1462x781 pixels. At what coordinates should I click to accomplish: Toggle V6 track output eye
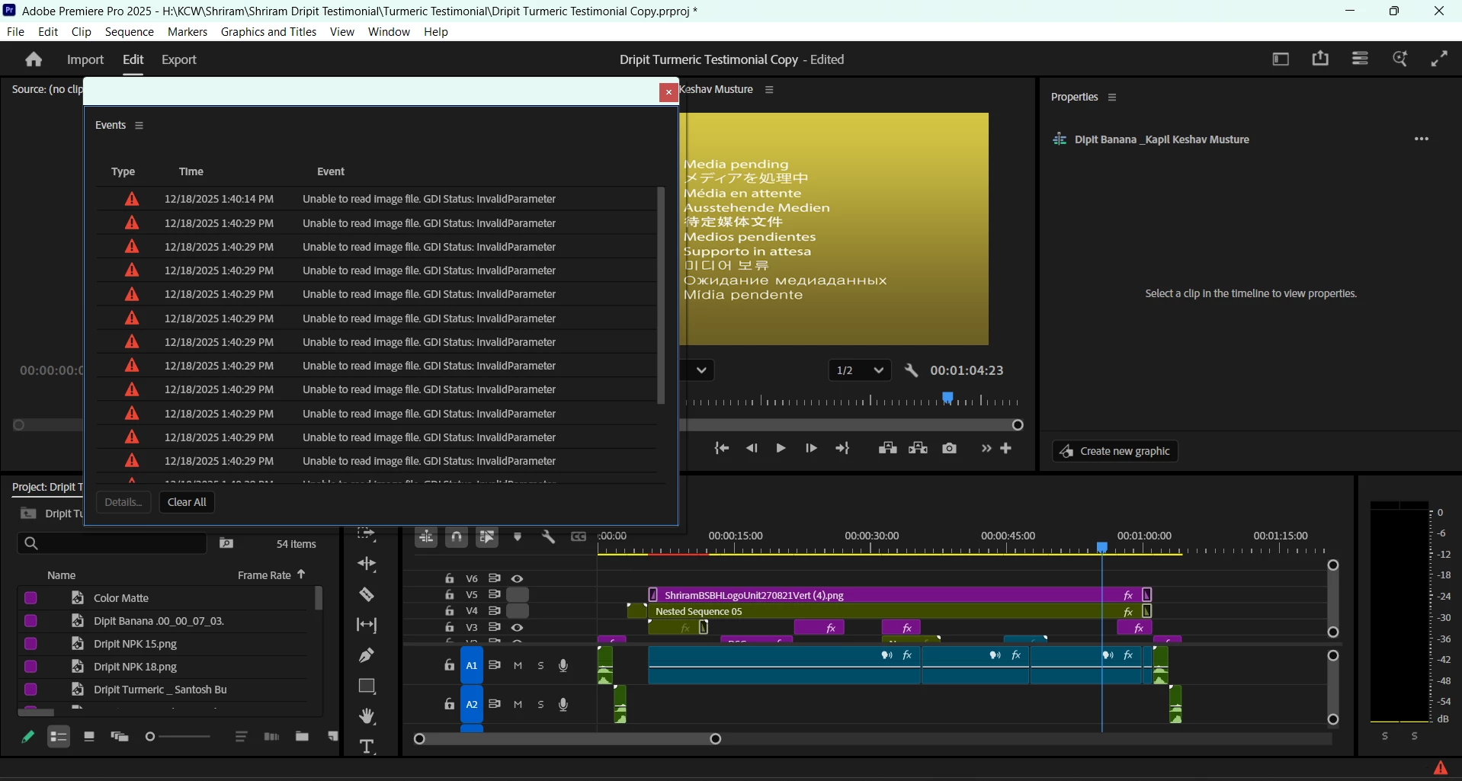518,578
